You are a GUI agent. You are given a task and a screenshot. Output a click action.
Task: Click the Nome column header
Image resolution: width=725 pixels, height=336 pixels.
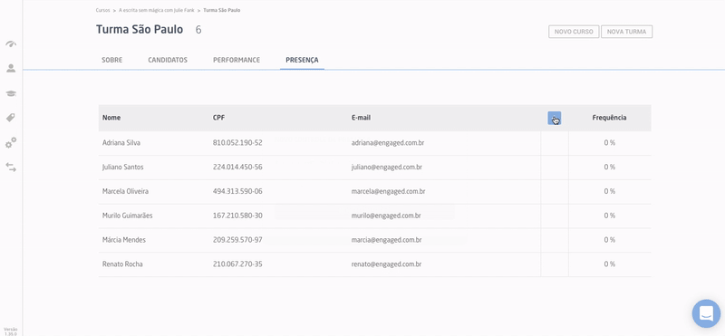pyautogui.click(x=111, y=118)
